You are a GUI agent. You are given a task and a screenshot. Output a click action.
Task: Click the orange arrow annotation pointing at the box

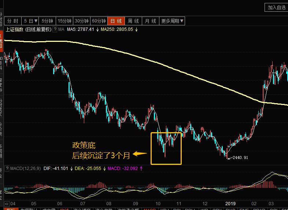(x=140, y=154)
